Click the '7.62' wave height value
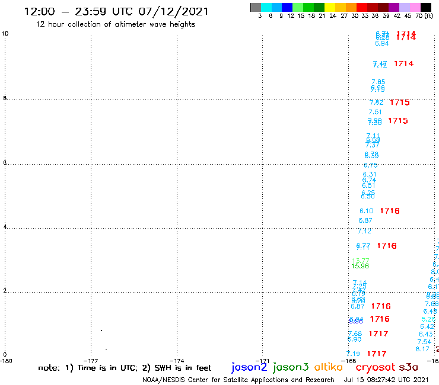The image size is (439, 385). (x=376, y=102)
